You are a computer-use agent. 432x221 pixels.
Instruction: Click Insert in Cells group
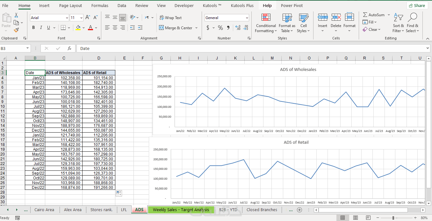tap(322, 23)
